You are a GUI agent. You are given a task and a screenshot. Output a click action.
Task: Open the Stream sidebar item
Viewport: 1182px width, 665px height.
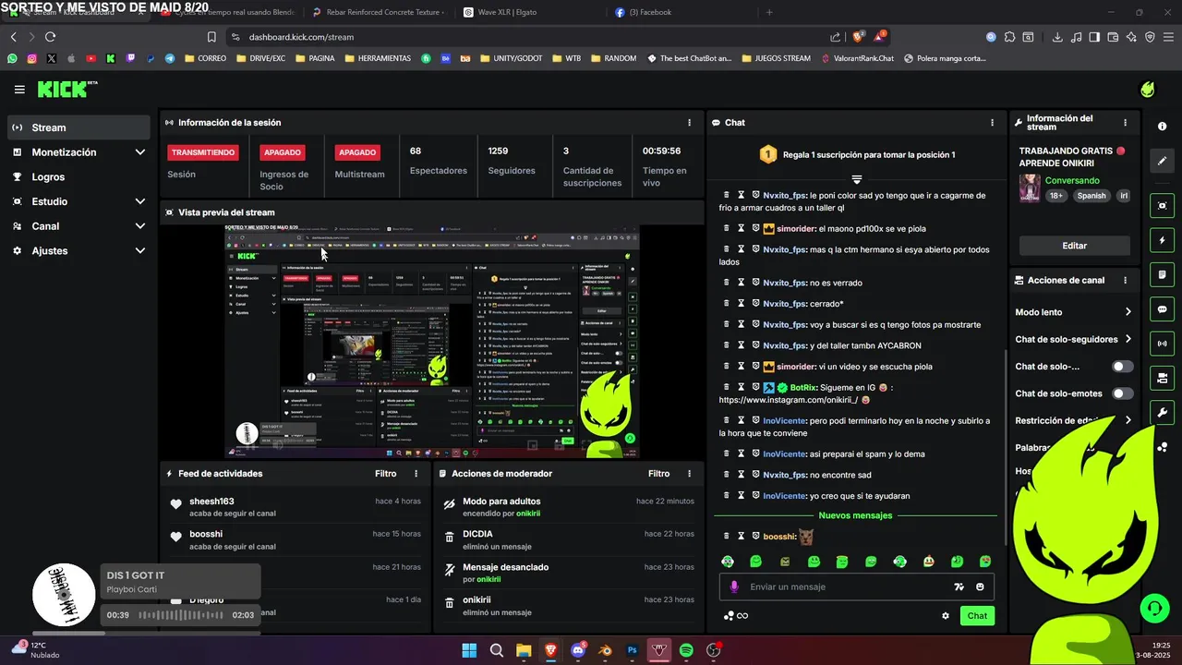[78, 127]
